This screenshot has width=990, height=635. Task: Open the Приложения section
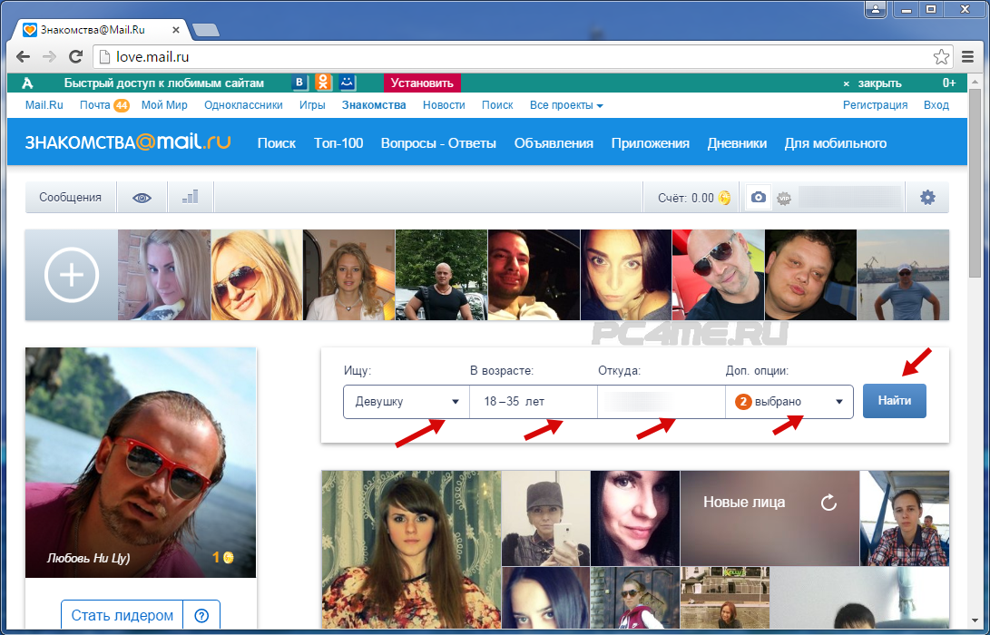click(651, 143)
